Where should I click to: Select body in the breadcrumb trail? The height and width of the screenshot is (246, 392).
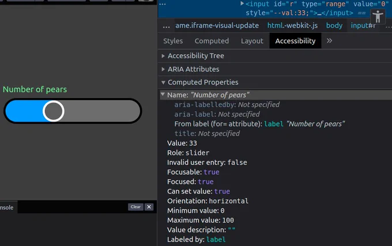pyautogui.click(x=334, y=25)
